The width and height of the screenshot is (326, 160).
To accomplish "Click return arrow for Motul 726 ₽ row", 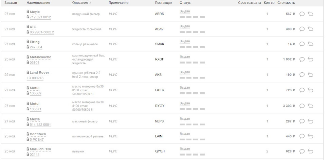I will point(310,90).
